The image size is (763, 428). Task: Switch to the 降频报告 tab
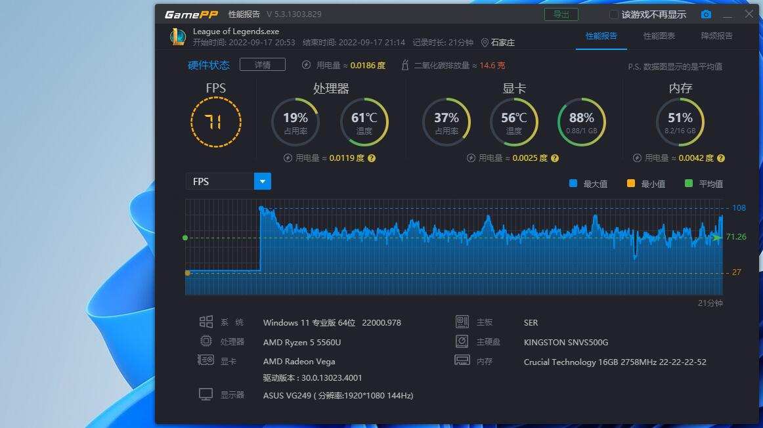(x=717, y=36)
